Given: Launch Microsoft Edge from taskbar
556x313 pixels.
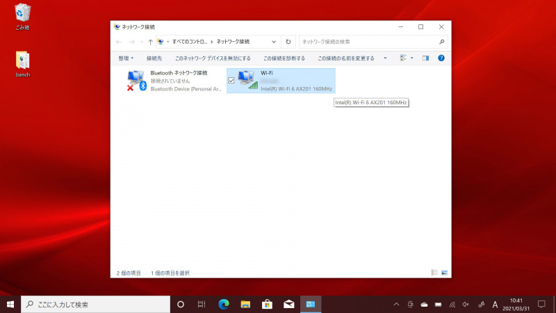Looking at the screenshot, I should point(224,305).
